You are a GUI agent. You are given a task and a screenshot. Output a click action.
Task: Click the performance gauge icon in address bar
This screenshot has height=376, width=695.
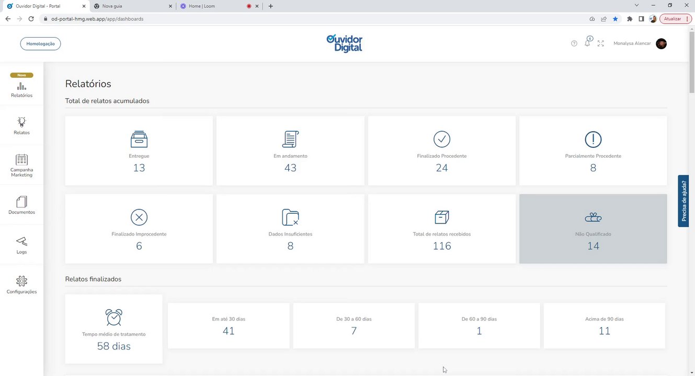pyautogui.click(x=592, y=19)
